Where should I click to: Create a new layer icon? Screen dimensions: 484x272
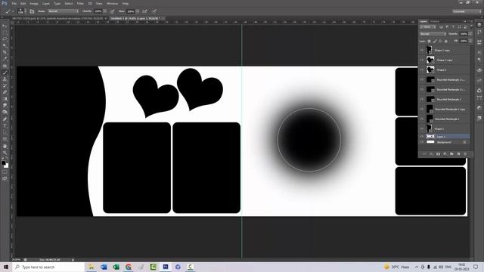(x=458, y=154)
